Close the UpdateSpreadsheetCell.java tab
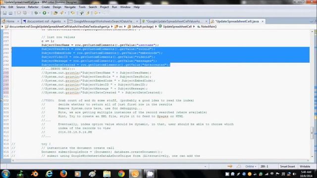 click(x=263, y=21)
